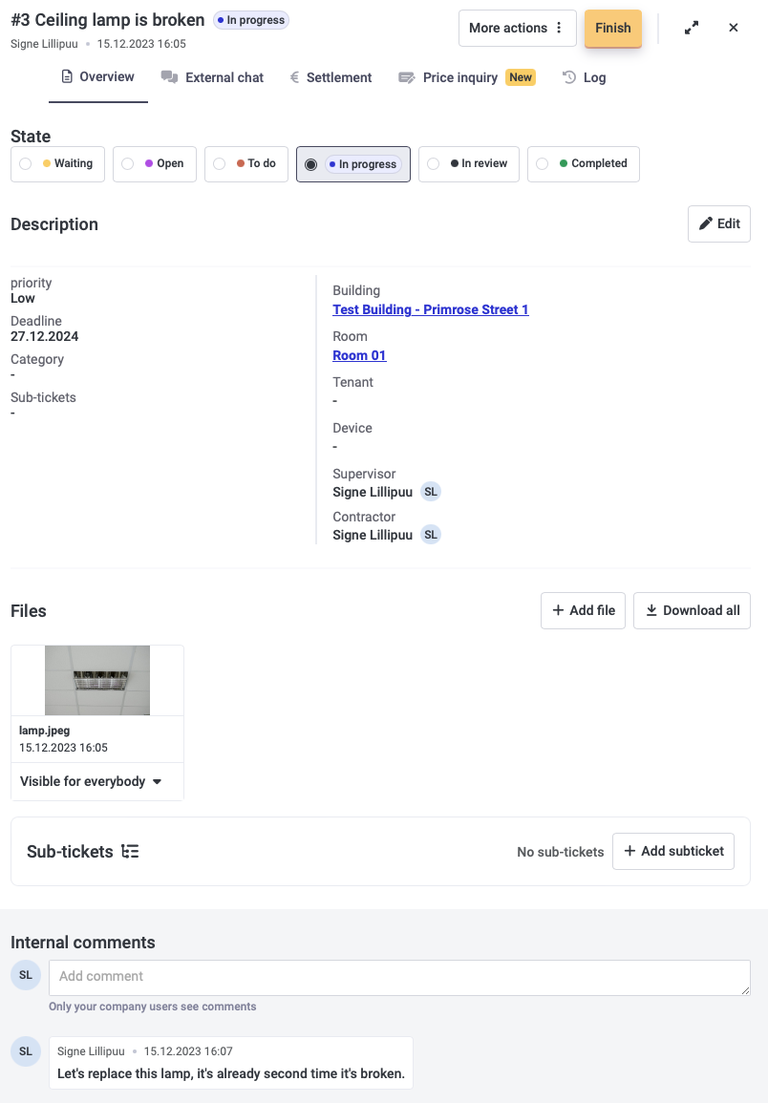
Task: Click the SL avatar next to Contractor
Action: coord(431,535)
